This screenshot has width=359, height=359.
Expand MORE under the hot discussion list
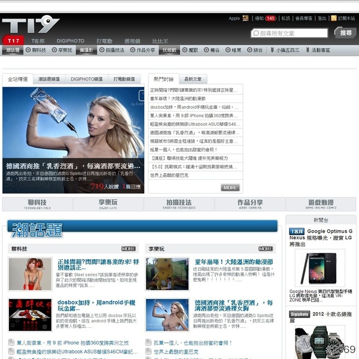[230, 188]
